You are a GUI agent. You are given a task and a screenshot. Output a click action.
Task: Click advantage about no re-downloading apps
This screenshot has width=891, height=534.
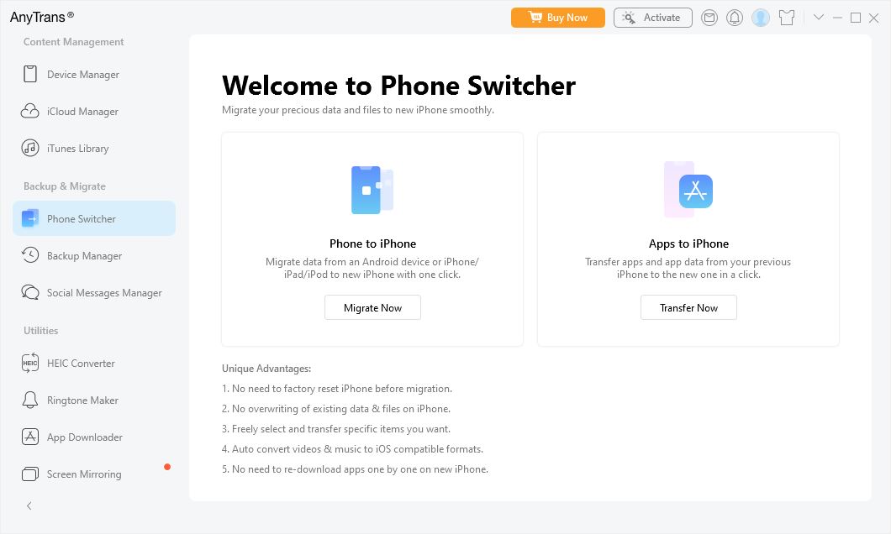click(356, 469)
